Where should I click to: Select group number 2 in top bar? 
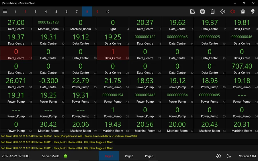click(x=25, y=12)
